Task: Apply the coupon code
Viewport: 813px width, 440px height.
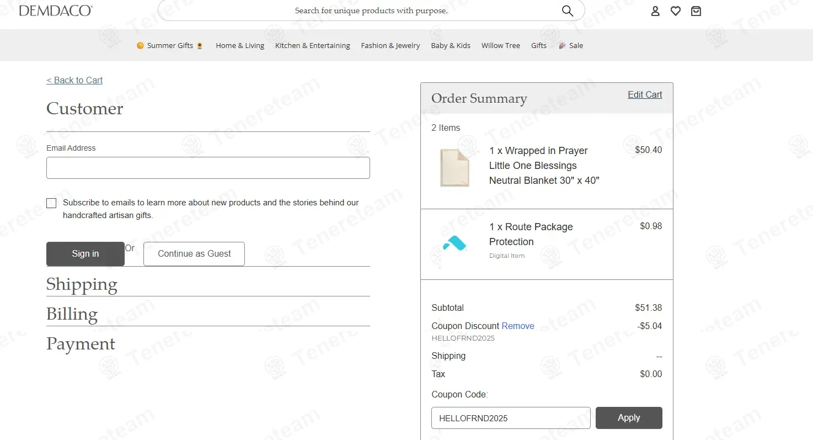Action: [x=629, y=418]
